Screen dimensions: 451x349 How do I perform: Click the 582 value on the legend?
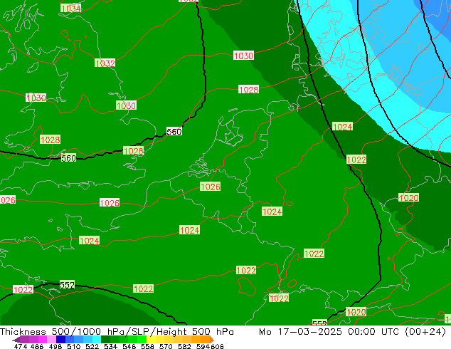(184, 346)
